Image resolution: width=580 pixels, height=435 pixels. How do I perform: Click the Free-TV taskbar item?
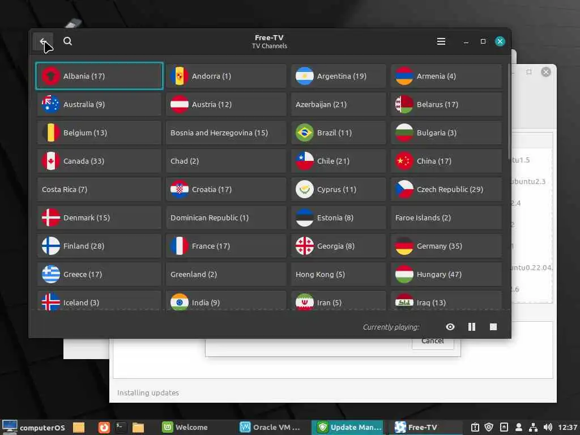coord(425,427)
